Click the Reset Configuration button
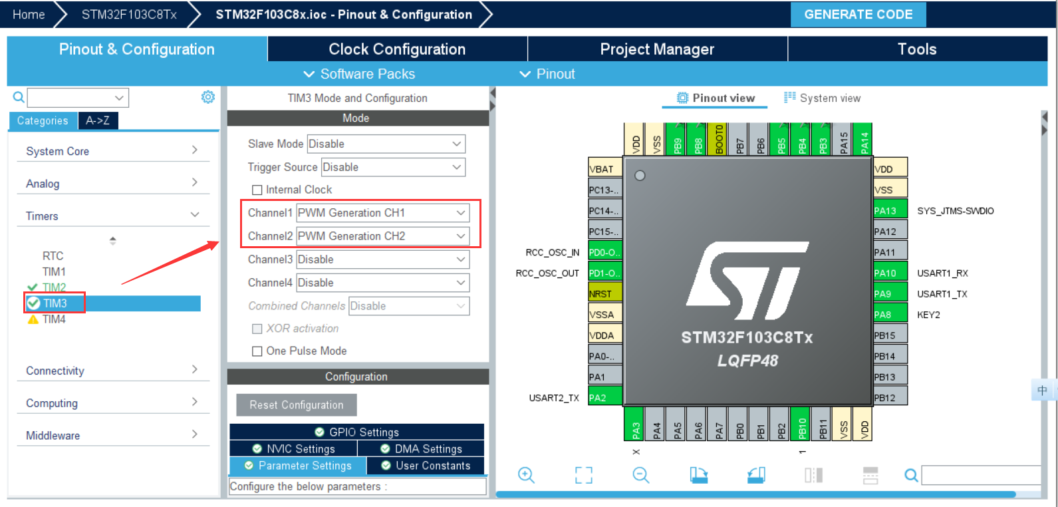This screenshot has width=1058, height=507. pyautogui.click(x=297, y=405)
